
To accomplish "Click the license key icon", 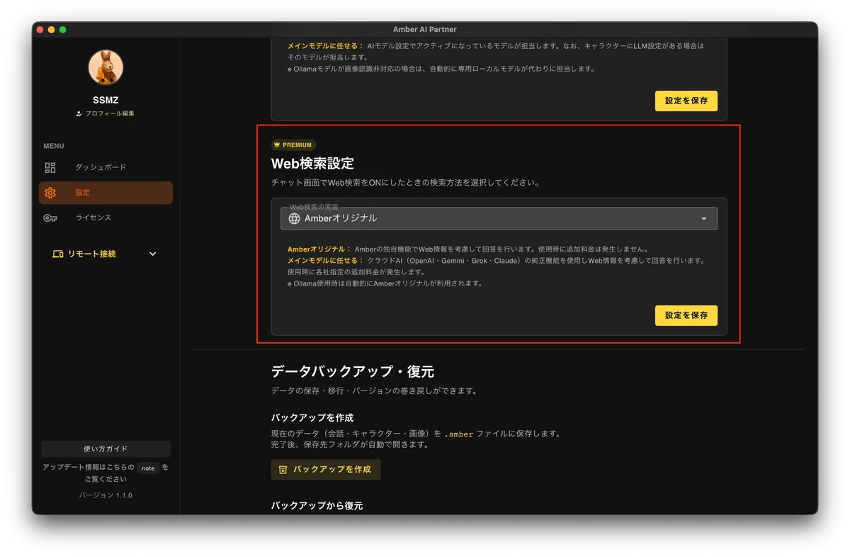I will pos(50,218).
